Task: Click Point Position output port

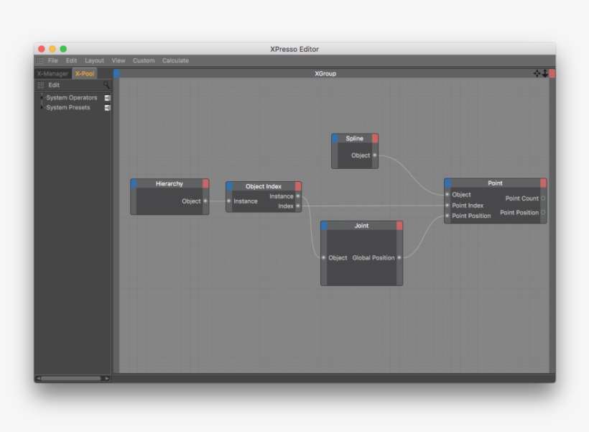Action: click(543, 213)
